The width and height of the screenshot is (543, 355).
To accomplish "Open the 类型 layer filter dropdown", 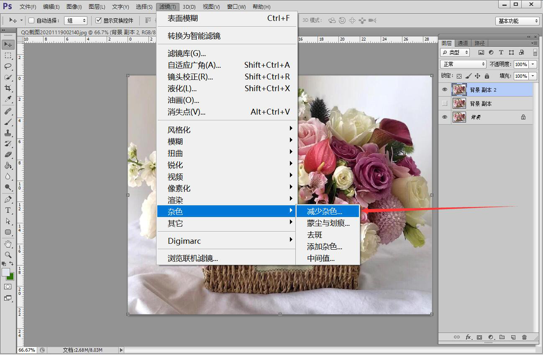I will [455, 52].
